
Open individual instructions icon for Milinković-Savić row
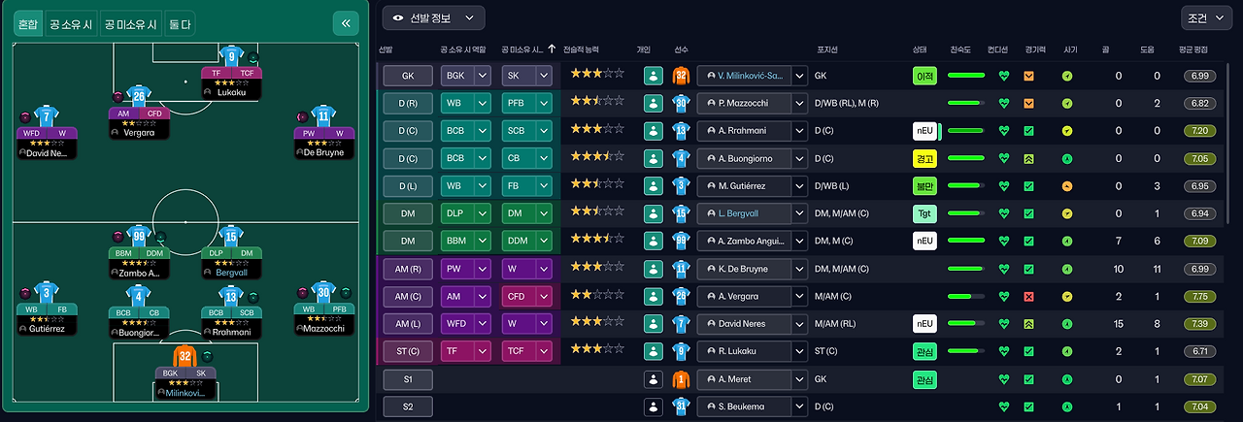[653, 75]
